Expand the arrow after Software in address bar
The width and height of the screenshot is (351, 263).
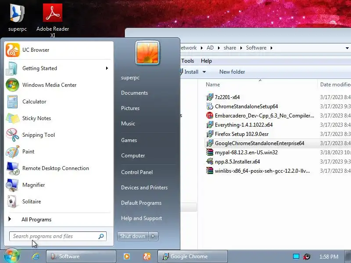point(271,48)
